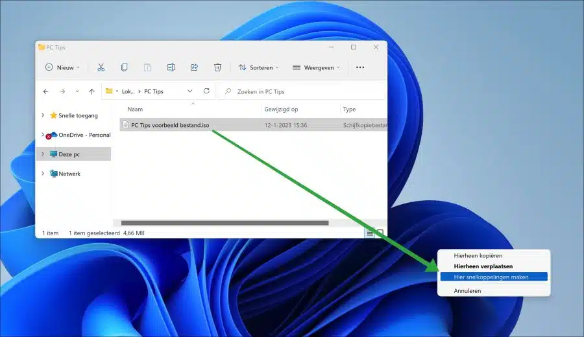The image size is (584, 337).
Task: Go up one folder level
Action: click(91, 91)
